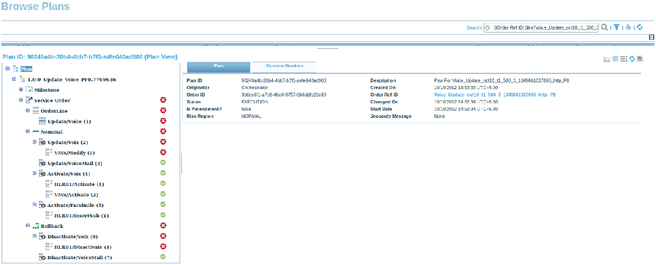Image resolution: width=656 pixels, height=265 pixels.
Task: Click error status for Disactivate/Voix (6)
Action: click(163, 236)
